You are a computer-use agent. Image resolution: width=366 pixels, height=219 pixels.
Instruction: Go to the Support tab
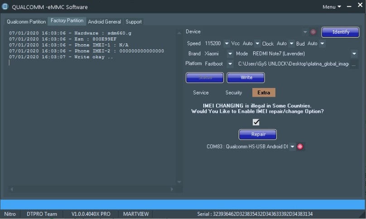tap(134, 22)
